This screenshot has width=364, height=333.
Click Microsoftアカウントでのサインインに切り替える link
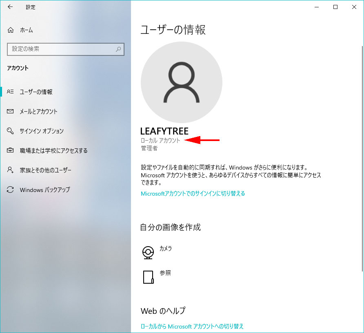[x=193, y=194]
